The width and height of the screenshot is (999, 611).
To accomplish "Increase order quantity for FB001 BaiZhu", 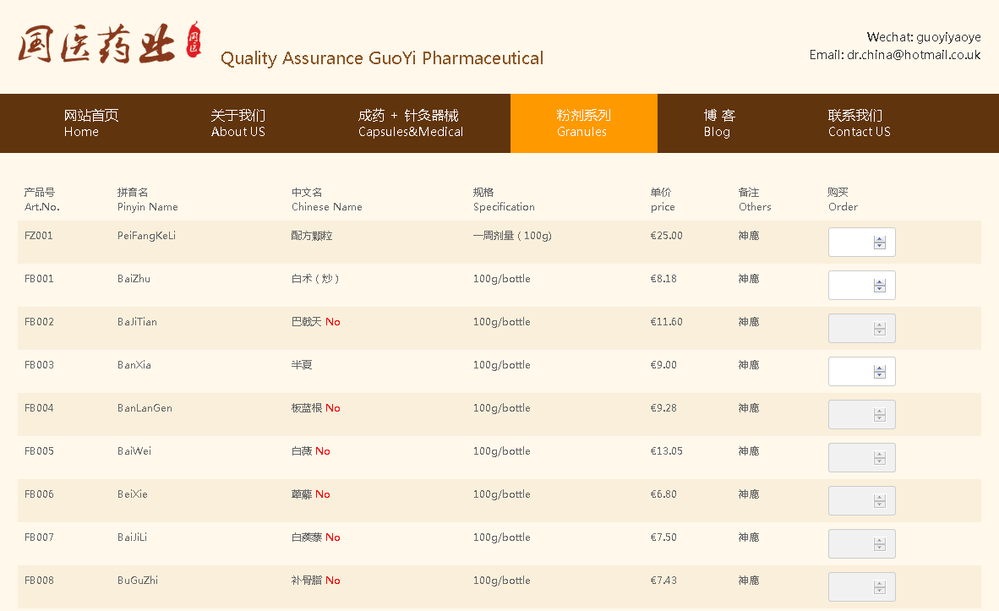I will (879, 282).
